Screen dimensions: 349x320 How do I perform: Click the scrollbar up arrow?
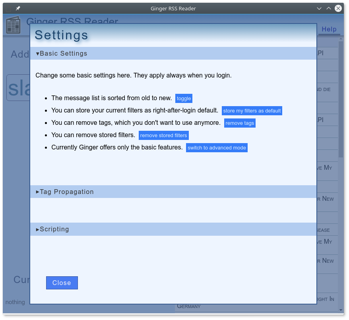coord(341,39)
